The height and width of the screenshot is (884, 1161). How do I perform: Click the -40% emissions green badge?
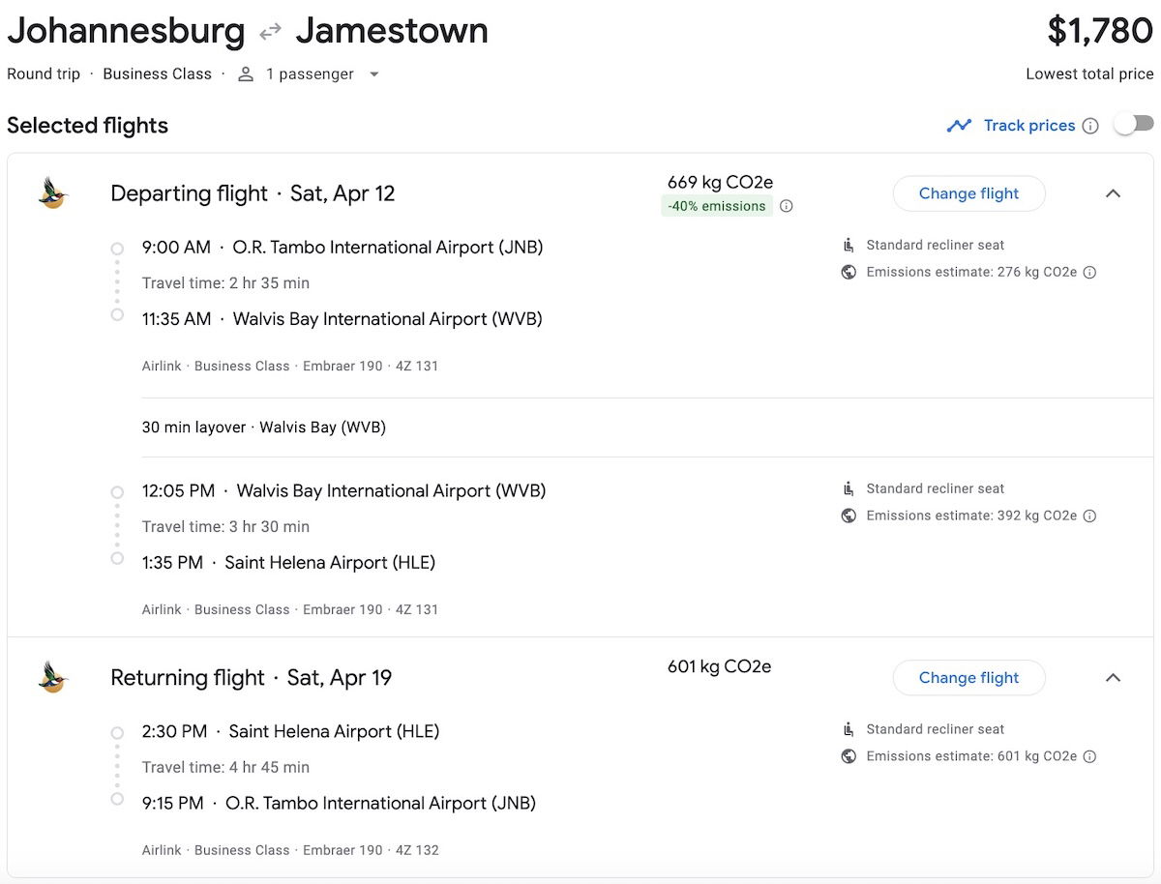tap(717, 206)
